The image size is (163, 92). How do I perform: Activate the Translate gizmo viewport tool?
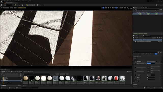click(104, 8)
